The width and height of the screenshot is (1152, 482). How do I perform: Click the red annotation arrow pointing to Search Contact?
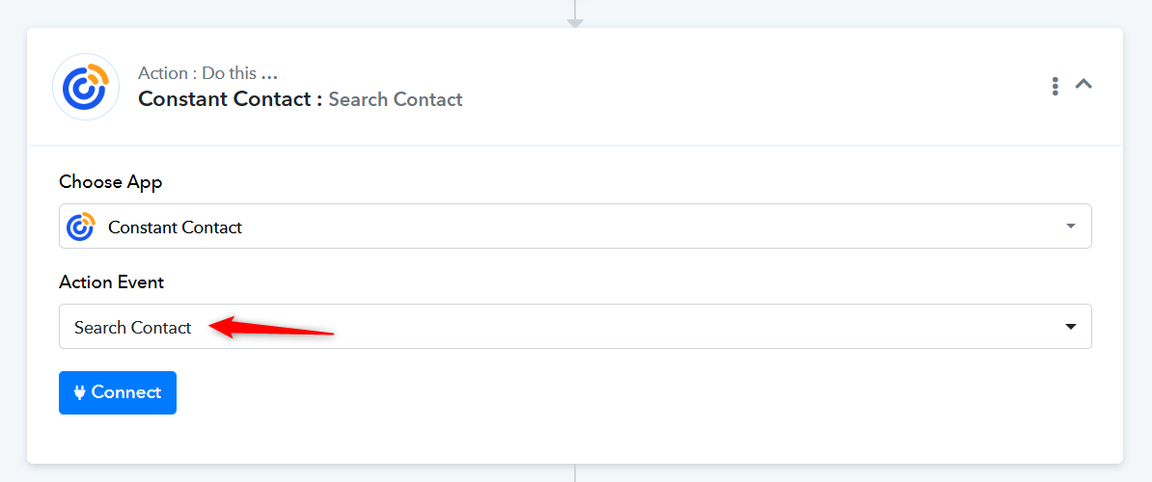[x=272, y=328]
